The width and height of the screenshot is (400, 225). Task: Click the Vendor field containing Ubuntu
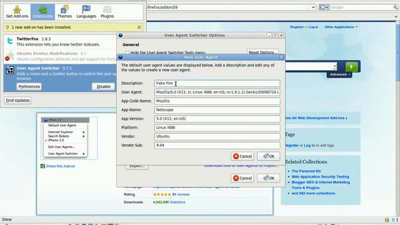(217, 136)
